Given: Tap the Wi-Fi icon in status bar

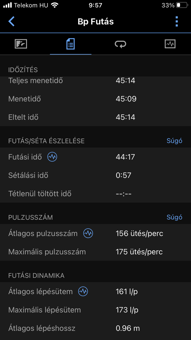Looking at the screenshot, I should coord(54,5).
